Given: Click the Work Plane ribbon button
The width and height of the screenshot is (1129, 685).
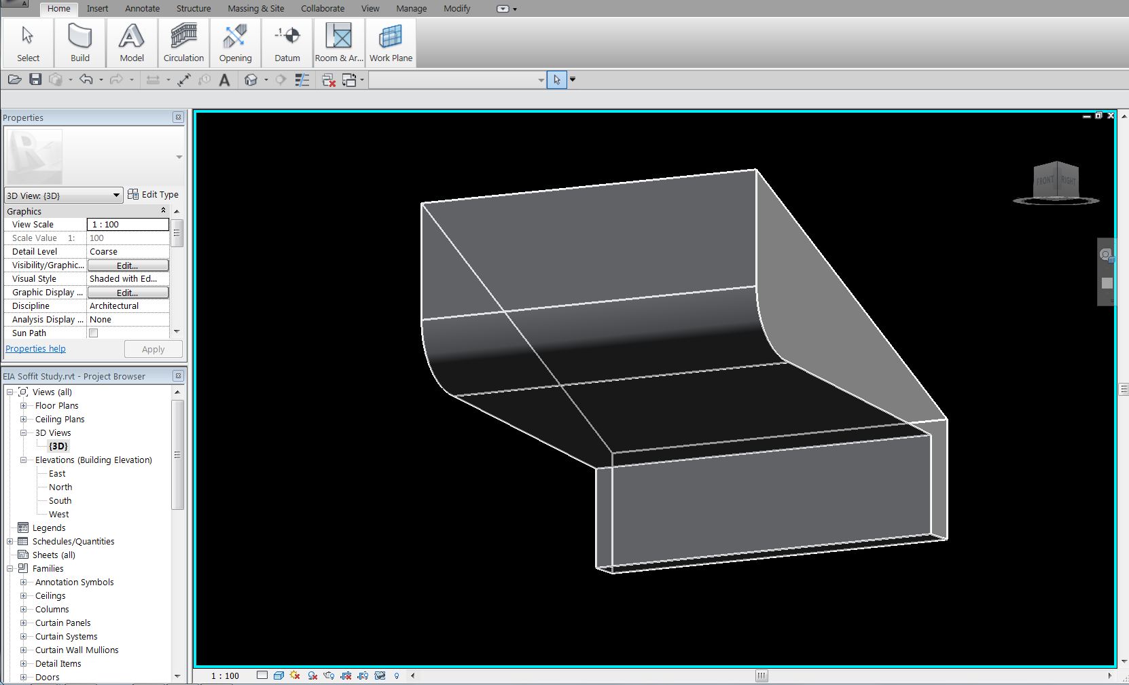Looking at the screenshot, I should (391, 43).
